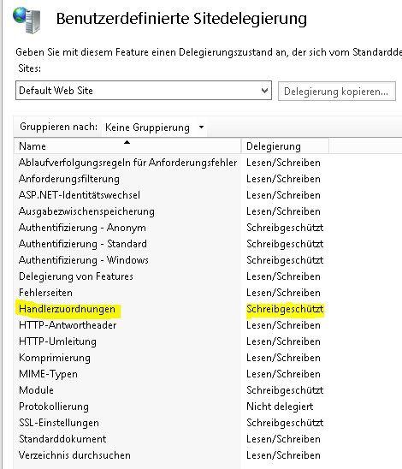402x469 pixels.
Task: Click the sort arrow above Name column
Action: (127, 142)
